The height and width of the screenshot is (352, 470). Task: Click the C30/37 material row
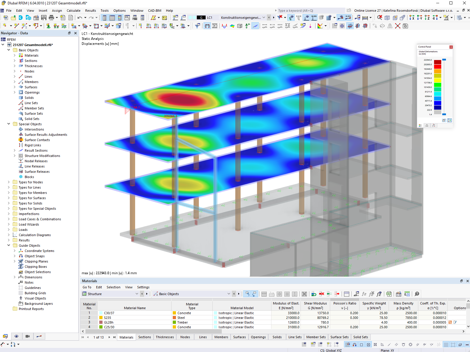pyautogui.click(x=135, y=313)
